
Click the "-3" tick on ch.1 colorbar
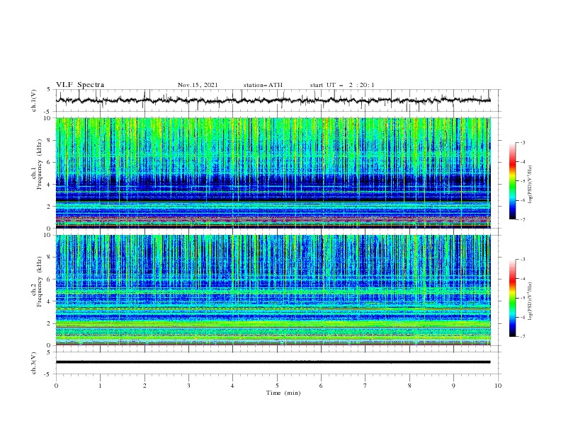pos(522,142)
